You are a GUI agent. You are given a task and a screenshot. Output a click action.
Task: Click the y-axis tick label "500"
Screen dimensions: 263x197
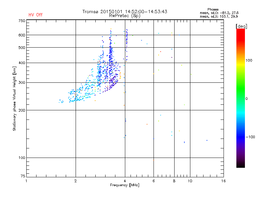(x=22, y=48)
